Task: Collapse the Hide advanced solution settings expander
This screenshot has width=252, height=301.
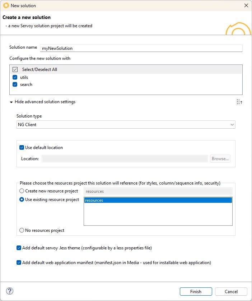Action: (x=43, y=102)
